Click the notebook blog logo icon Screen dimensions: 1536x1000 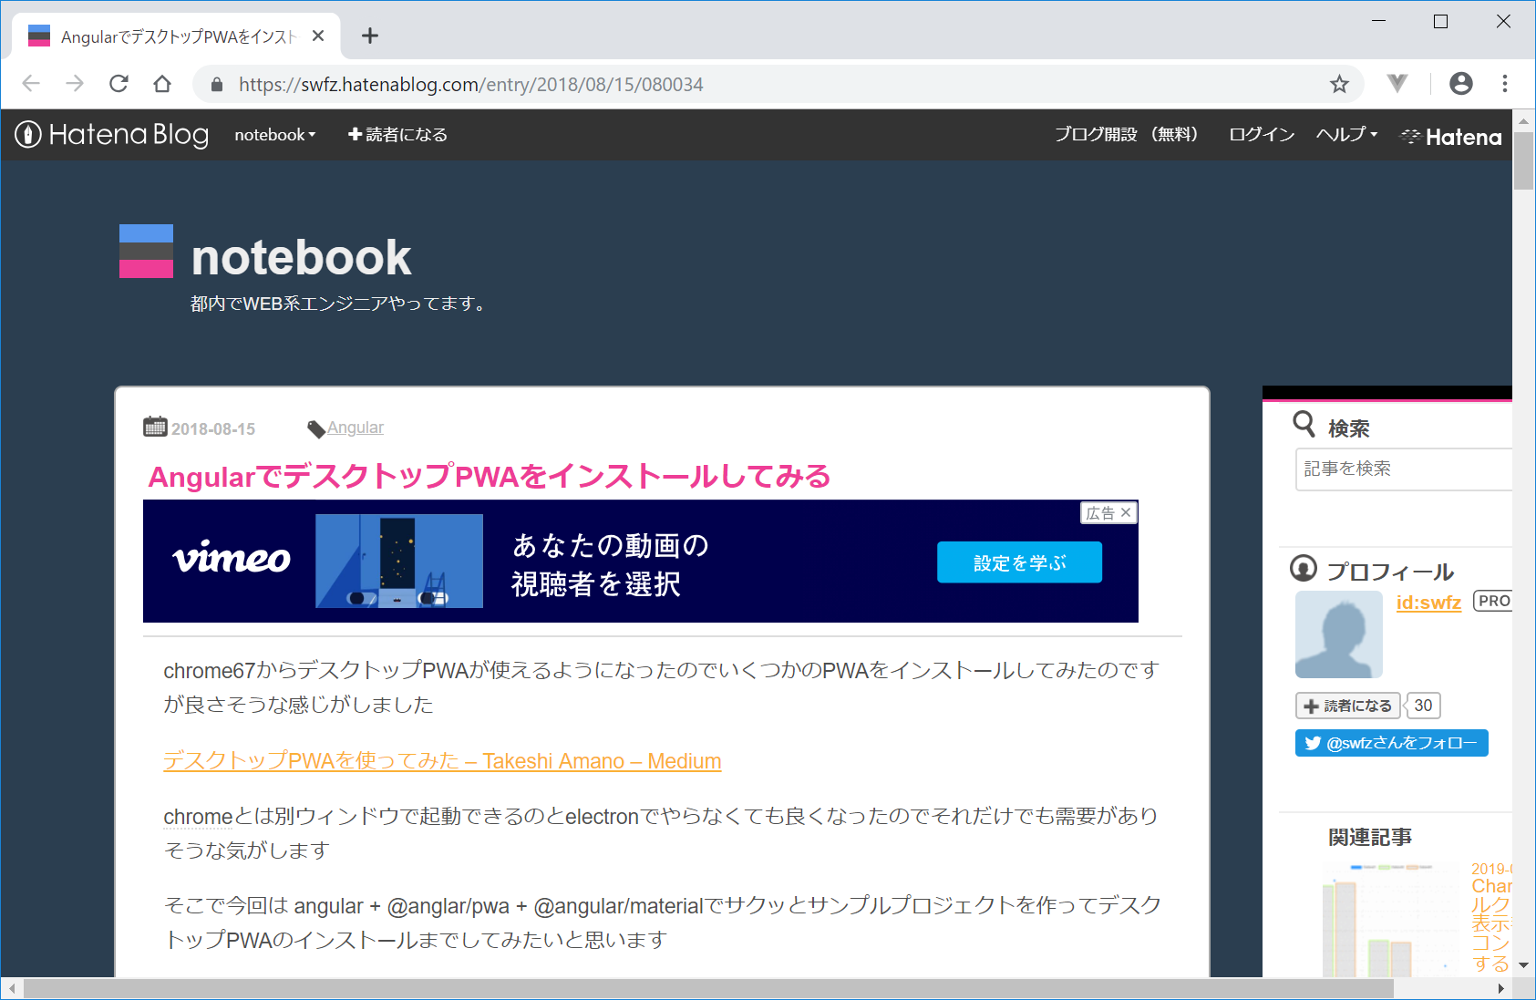tap(146, 252)
